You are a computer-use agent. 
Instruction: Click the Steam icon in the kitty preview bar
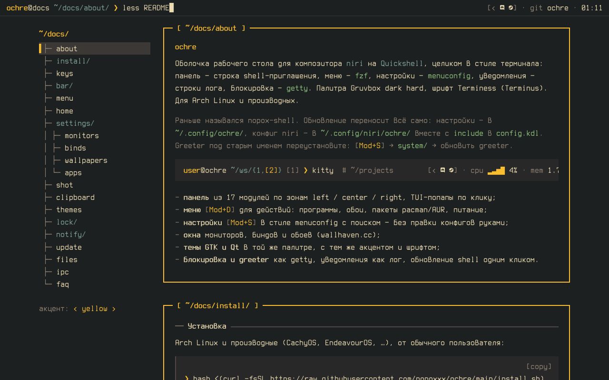(x=451, y=170)
